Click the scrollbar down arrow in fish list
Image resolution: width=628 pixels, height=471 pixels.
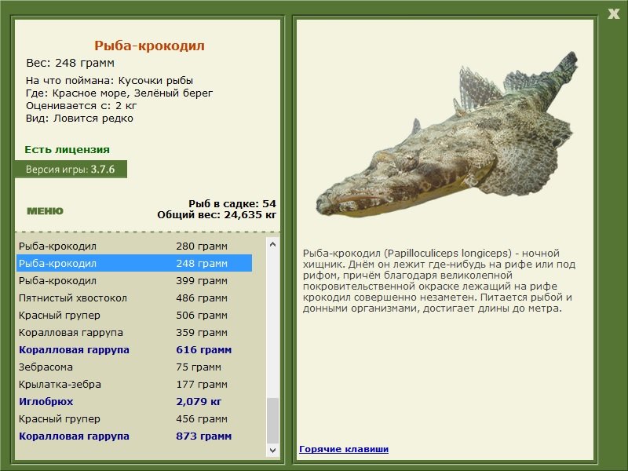[x=272, y=450]
